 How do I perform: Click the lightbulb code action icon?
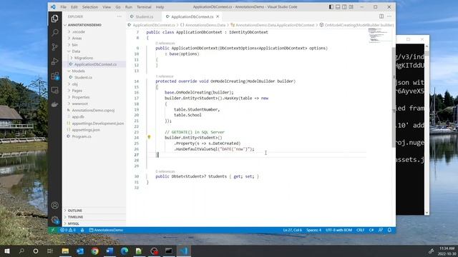tap(149, 137)
